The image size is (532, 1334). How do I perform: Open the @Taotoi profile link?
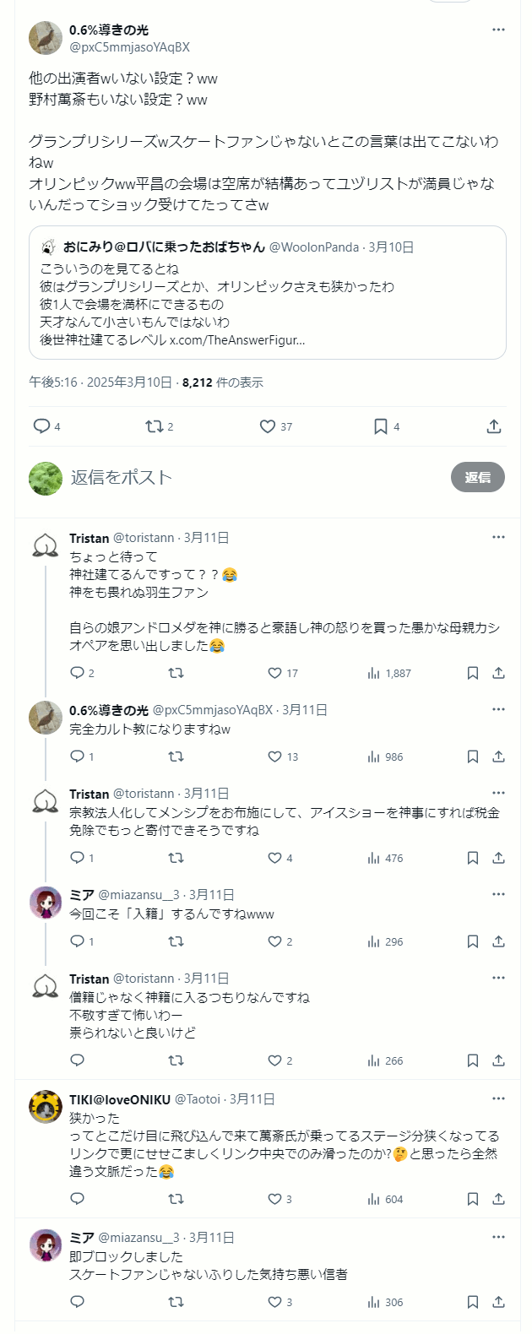click(198, 1099)
